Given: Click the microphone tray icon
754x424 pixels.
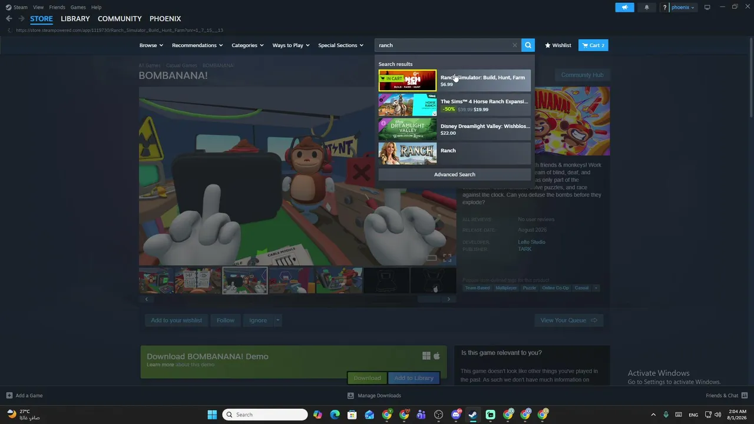Looking at the screenshot, I should 666,415.
